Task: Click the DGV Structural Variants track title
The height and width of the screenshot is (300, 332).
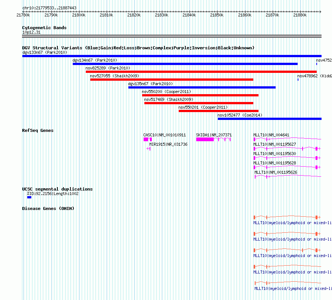Action: [138, 48]
